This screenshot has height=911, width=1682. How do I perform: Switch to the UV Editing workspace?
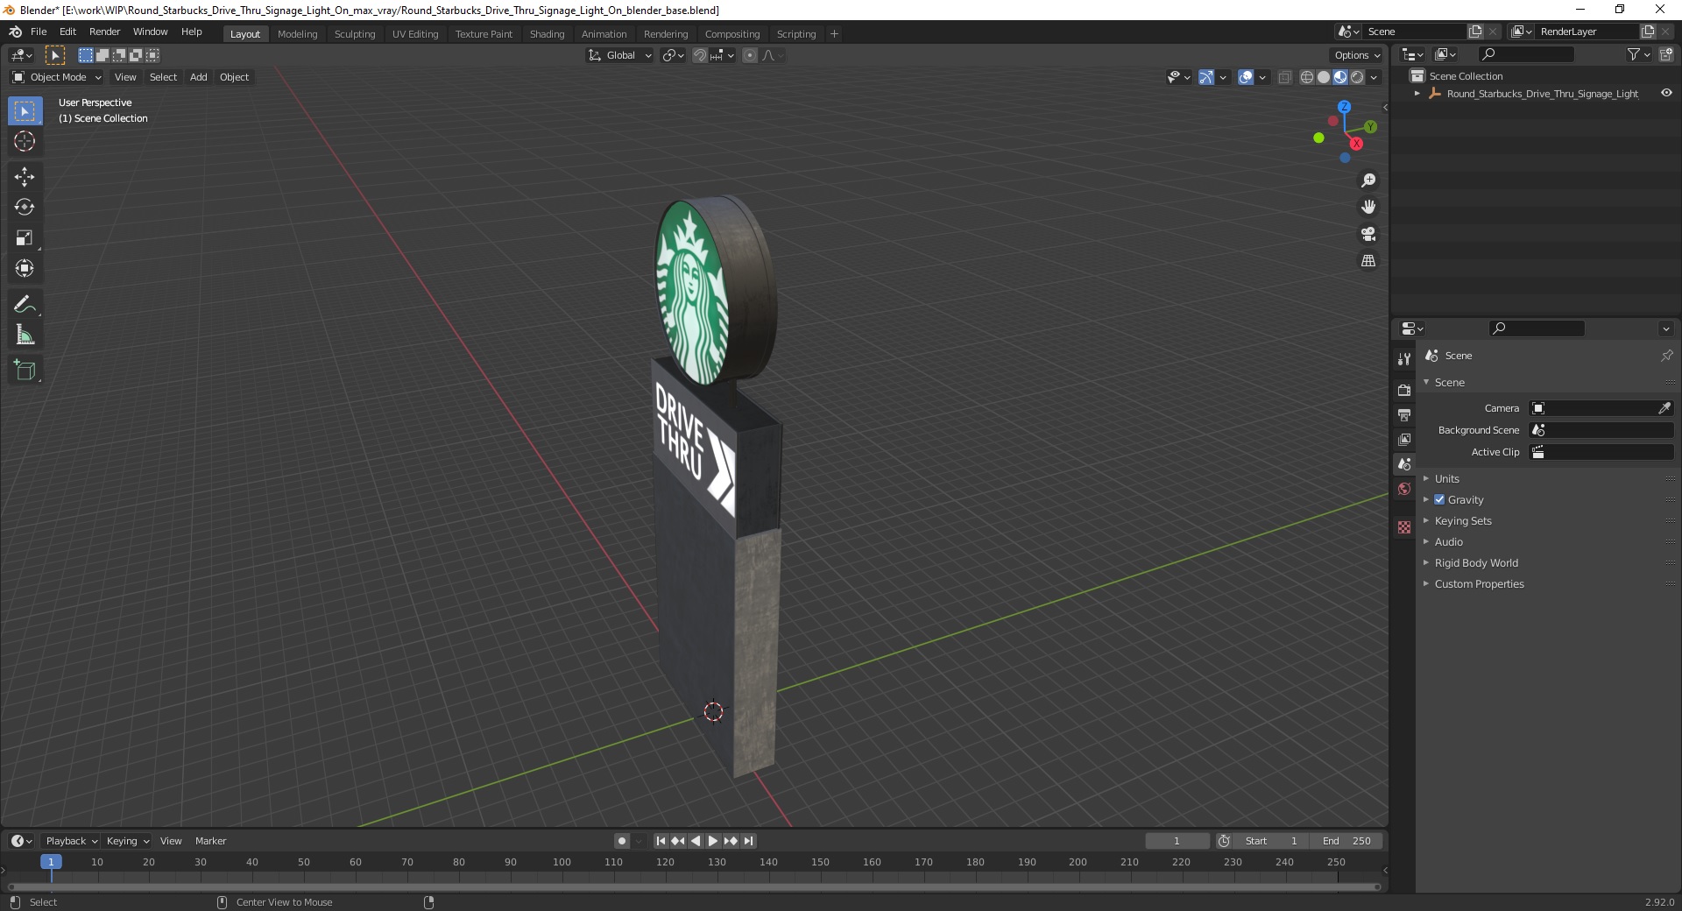[415, 34]
